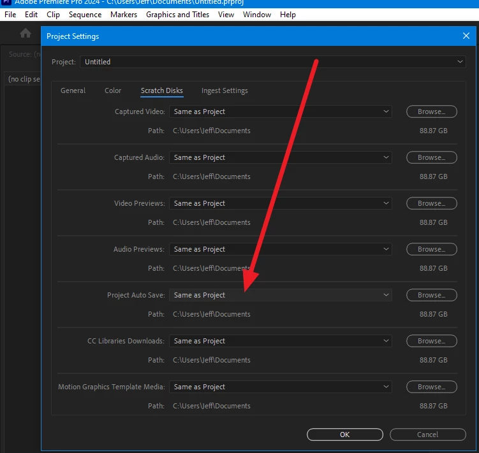Expand the Project dropdown showing Untitled
Viewport: 479px width, 453px height.
coord(272,62)
